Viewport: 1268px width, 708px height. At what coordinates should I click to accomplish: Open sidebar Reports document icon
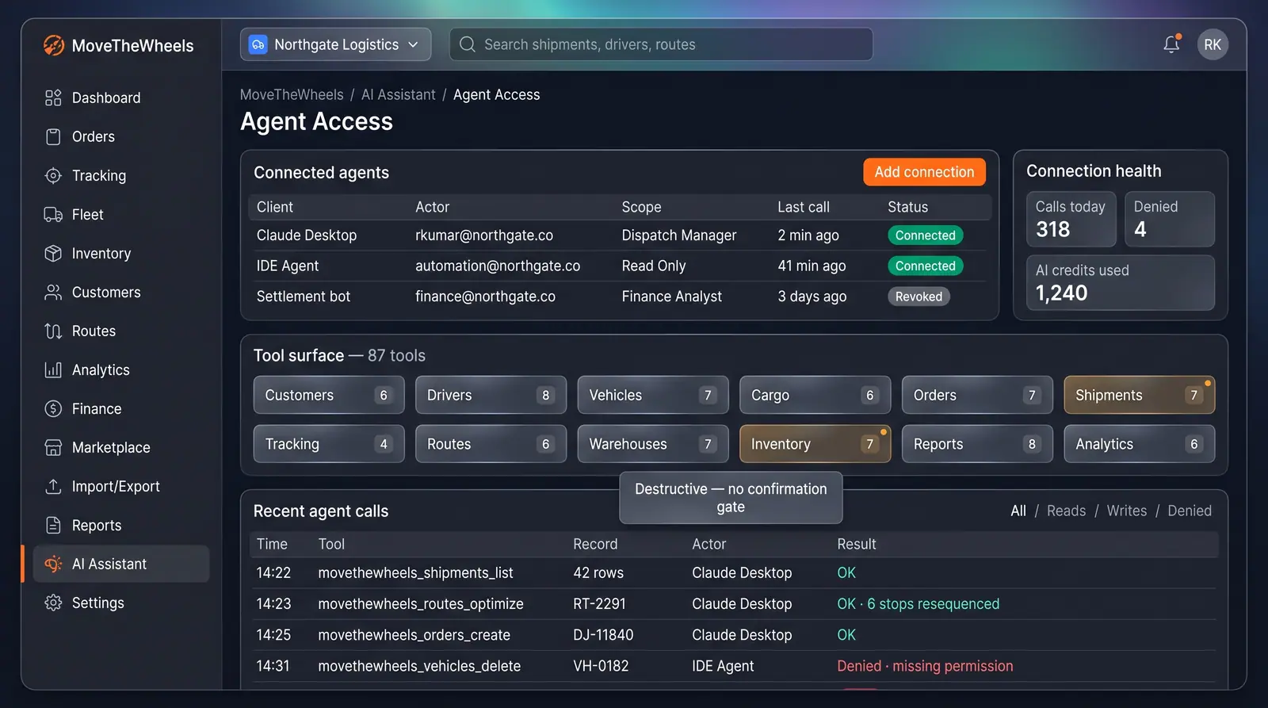click(x=53, y=525)
